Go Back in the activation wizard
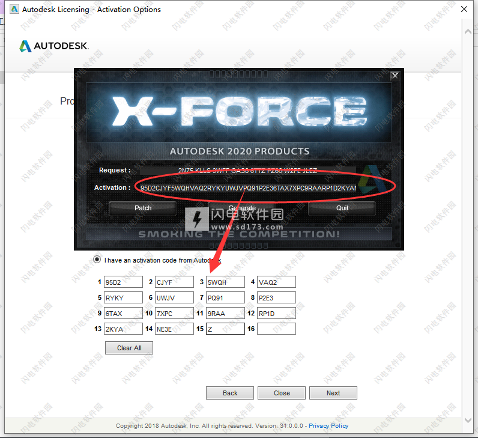 [230, 393]
